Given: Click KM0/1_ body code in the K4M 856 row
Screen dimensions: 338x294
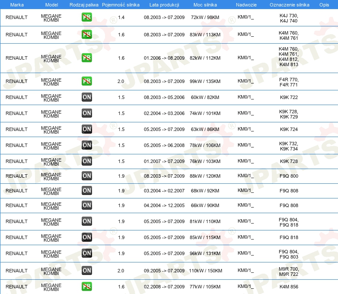Looking at the screenshot, I should [x=246, y=287].
